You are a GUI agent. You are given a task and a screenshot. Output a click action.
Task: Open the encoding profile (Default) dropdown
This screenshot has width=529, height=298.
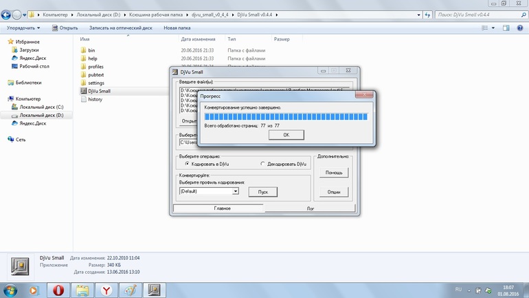pyautogui.click(x=235, y=191)
